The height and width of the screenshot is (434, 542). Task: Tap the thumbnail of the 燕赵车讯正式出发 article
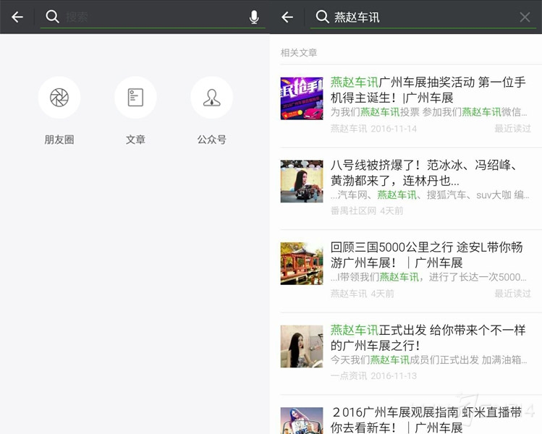pyautogui.click(x=302, y=346)
